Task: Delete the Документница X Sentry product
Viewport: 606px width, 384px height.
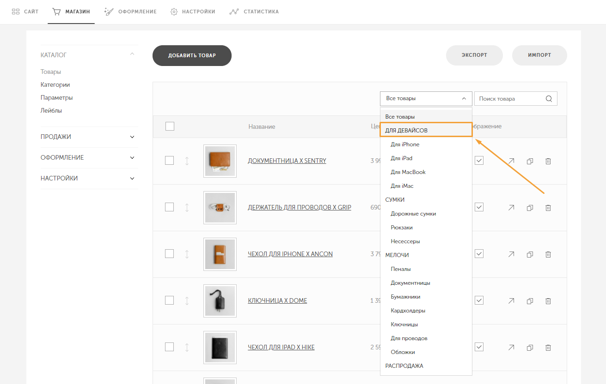Action: (548, 161)
